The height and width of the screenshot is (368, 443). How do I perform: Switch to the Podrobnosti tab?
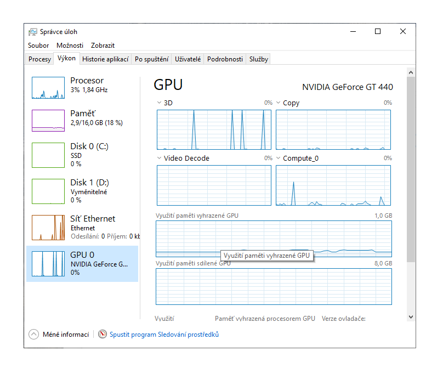click(x=225, y=59)
